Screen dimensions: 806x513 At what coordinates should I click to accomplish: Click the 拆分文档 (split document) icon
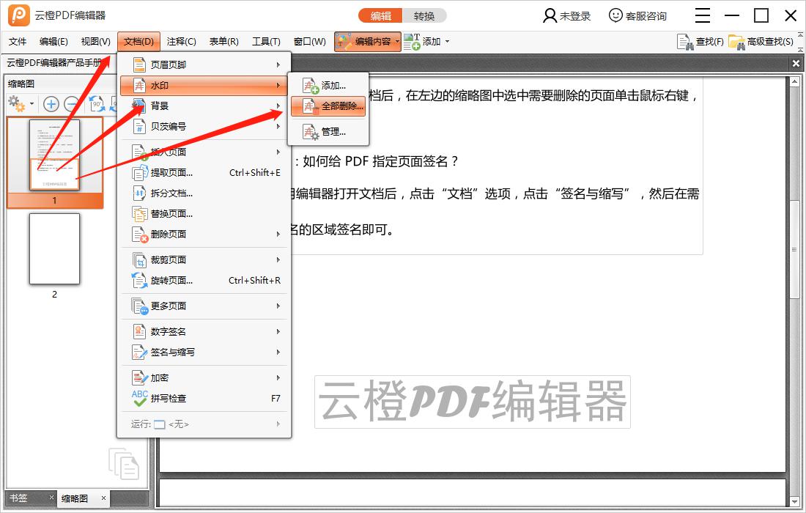139,193
